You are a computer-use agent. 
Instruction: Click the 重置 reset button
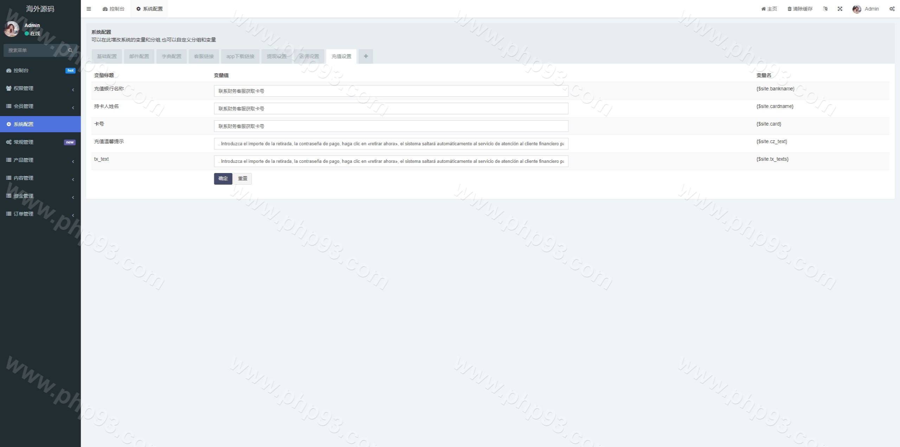tap(243, 179)
